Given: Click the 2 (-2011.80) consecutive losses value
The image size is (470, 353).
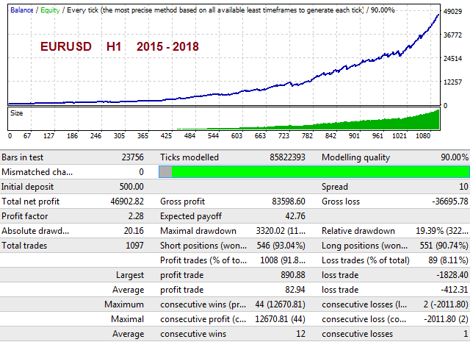Looking at the screenshot, I should [446, 304].
